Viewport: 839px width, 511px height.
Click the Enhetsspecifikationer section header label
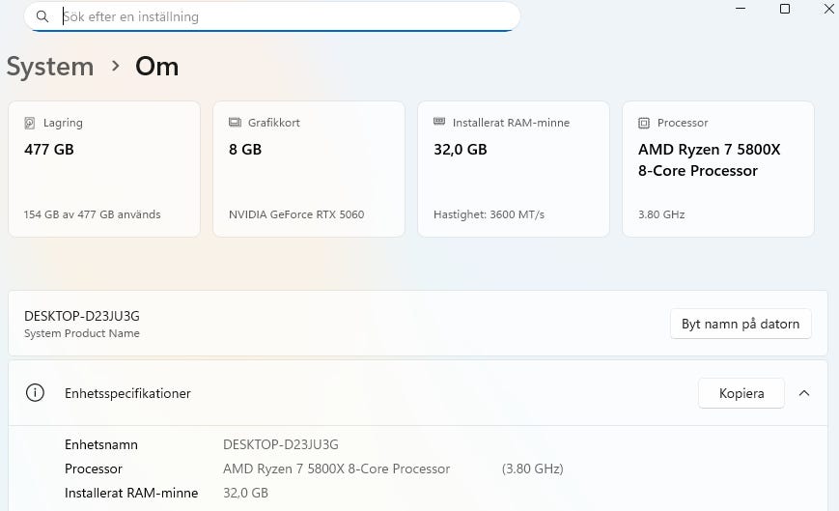[127, 393]
